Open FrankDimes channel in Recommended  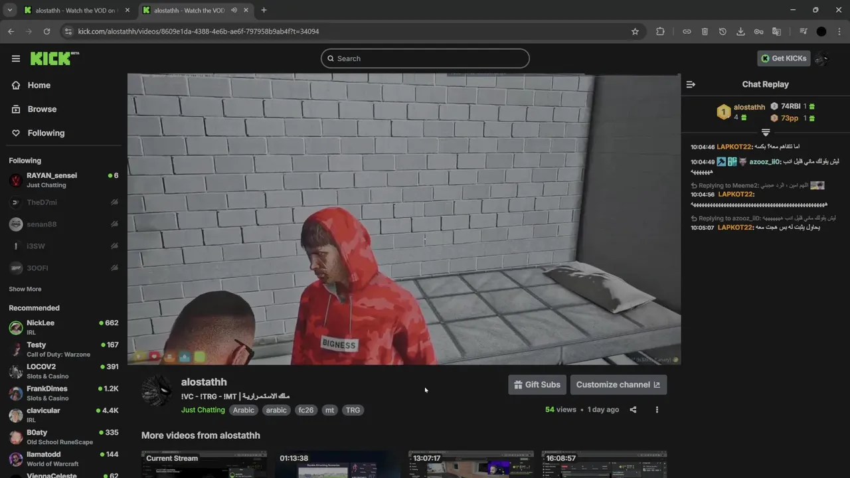coord(64,393)
